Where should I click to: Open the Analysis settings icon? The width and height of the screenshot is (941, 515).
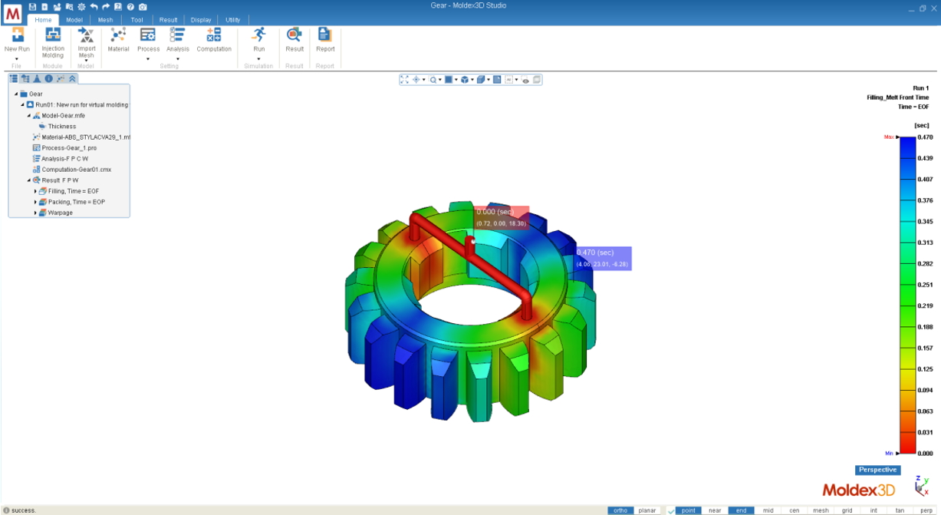point(178,35)
